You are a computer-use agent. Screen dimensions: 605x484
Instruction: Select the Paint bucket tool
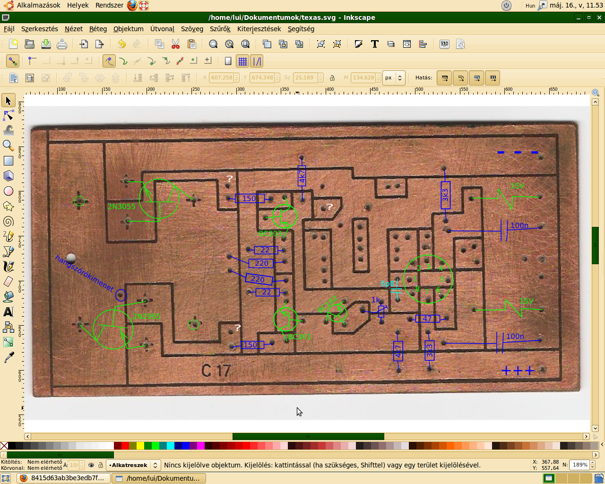coord(8,297)
